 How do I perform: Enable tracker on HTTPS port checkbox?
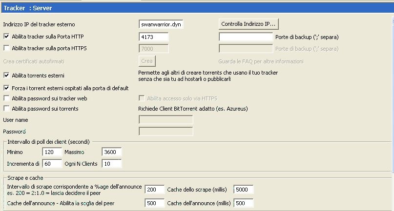click(x=6, y=48)
